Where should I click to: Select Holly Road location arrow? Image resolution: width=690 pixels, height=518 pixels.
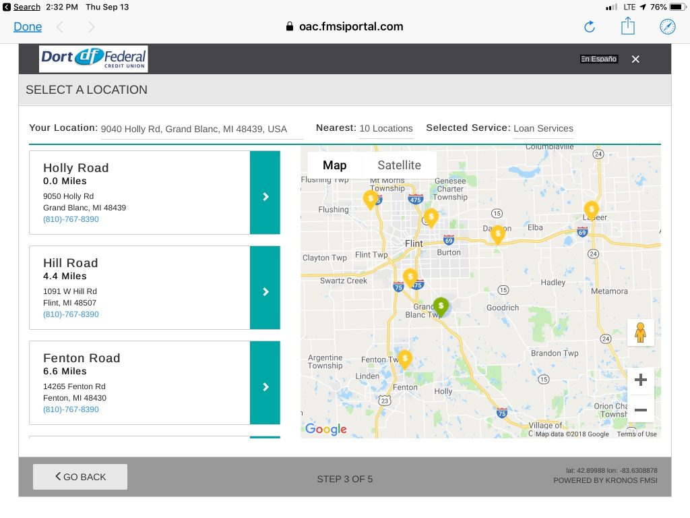click(x=265, y=196)
